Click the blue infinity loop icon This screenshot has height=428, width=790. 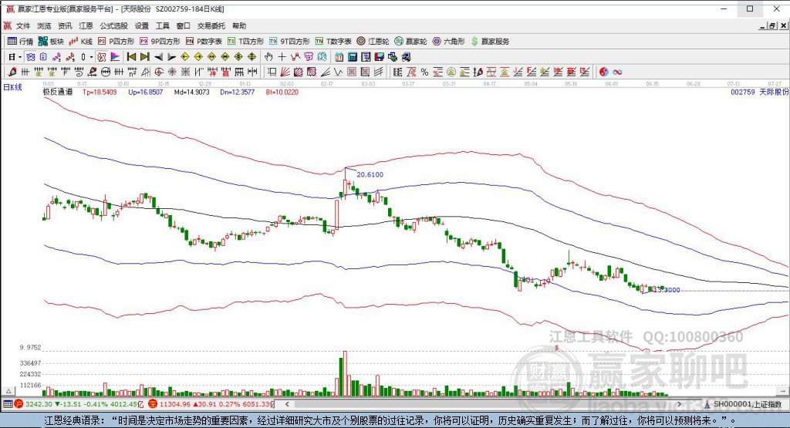pos(617,72)
